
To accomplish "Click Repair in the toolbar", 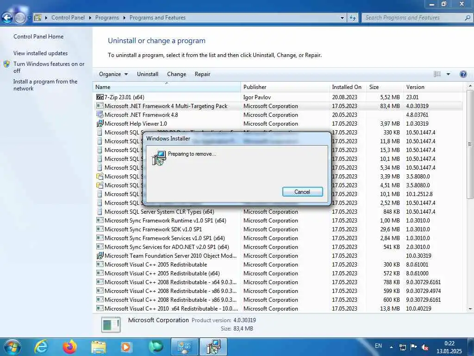I will tap(203, 74).
